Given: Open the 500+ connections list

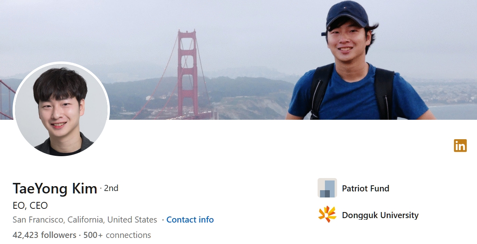Looking at the screenshot, I should click(x=117, y=235).
